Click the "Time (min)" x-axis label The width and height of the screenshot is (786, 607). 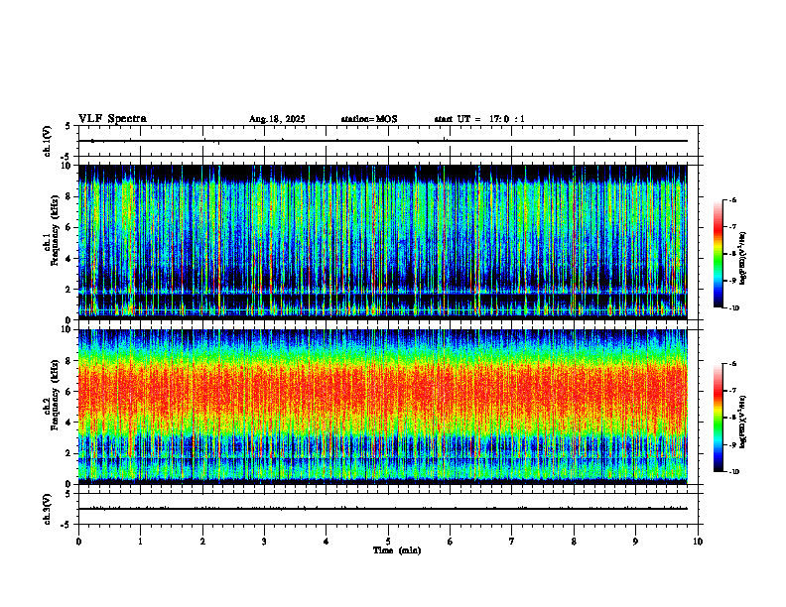coord(397,550)
